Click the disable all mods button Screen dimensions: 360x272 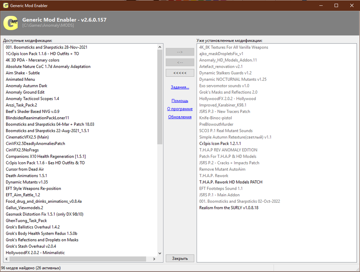pyautogui.click(x=180, y=73)
